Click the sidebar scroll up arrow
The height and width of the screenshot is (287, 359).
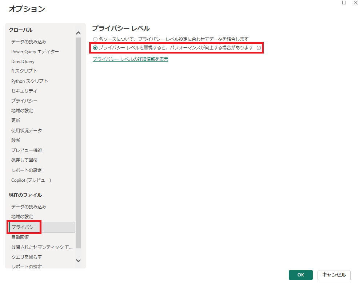(78, 33)
